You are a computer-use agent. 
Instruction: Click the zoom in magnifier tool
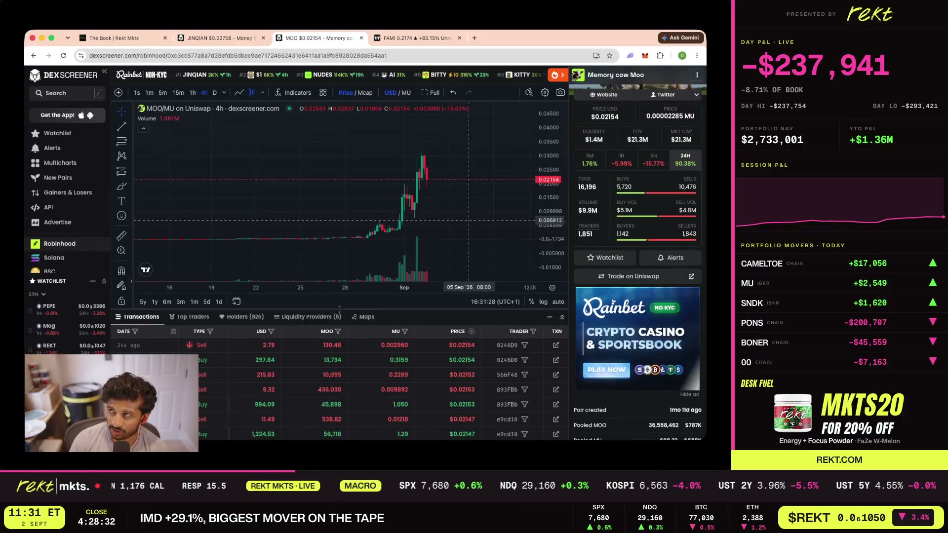click(121, 251)
